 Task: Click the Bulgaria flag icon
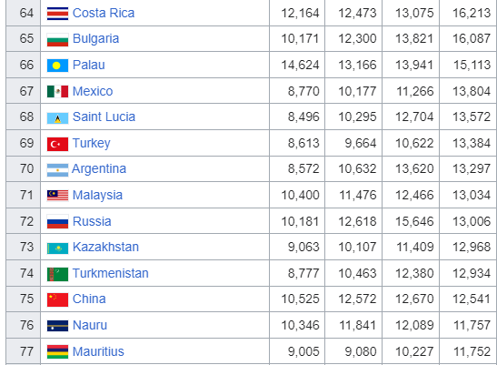(x=57, y=40)
